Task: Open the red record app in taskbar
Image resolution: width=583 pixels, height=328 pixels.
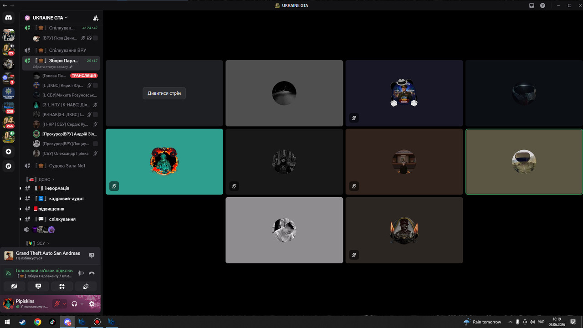Action: click(x=97, y=322)
